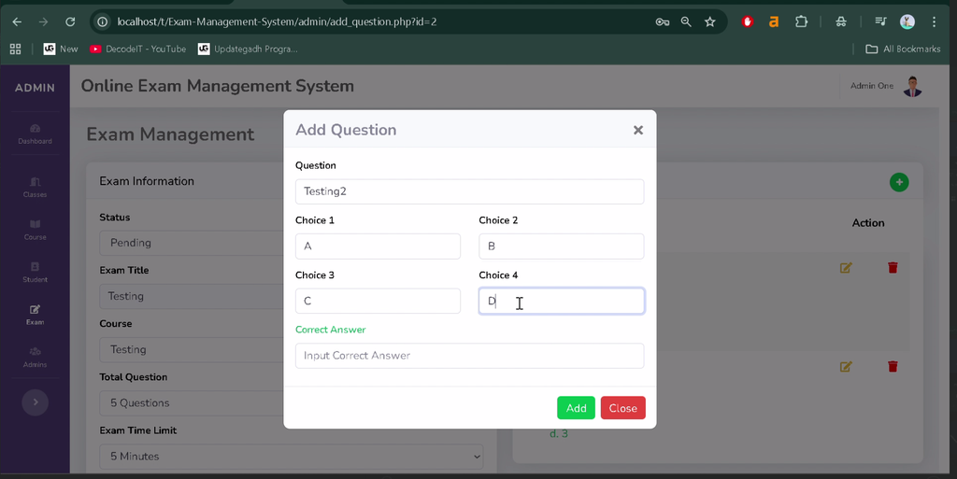Viewport: 957px width, 479px height.
Task: Click the password key icon in address bar
Action: (x=663, y=21)
